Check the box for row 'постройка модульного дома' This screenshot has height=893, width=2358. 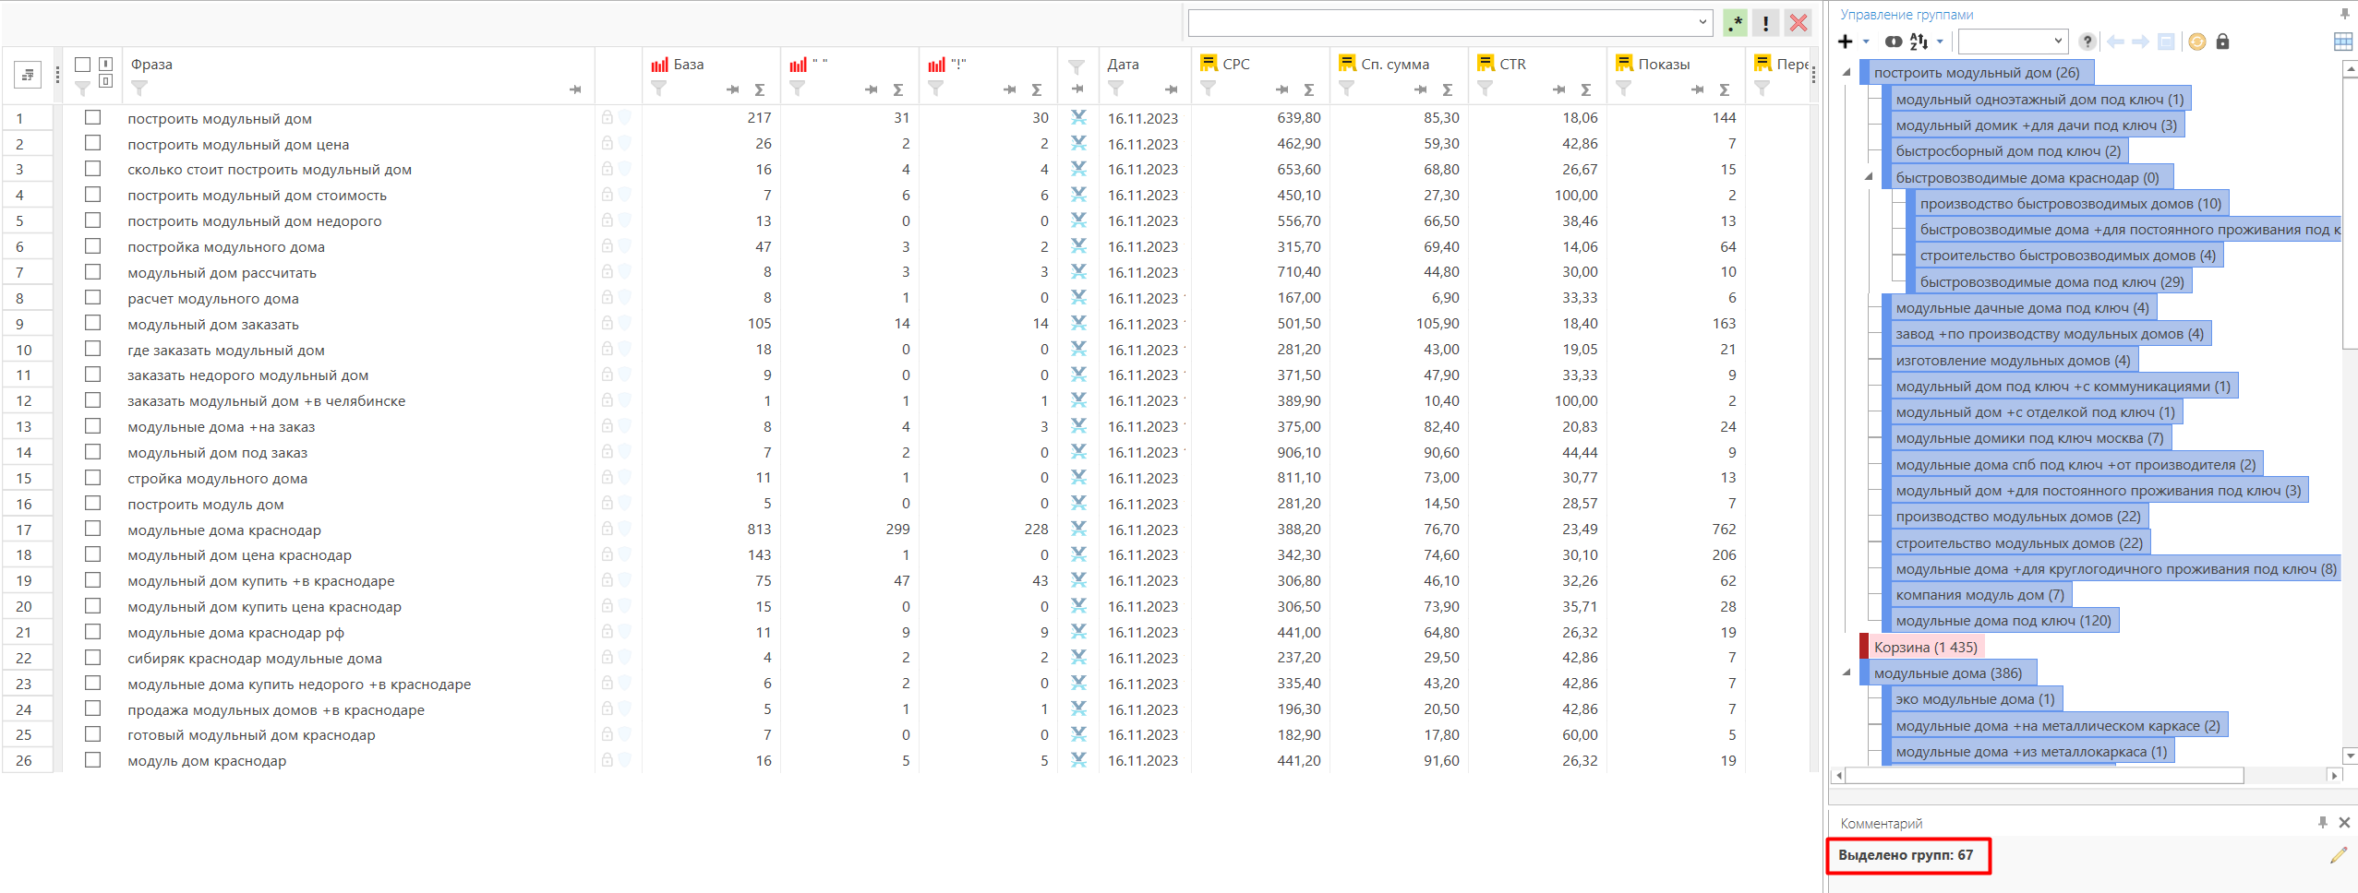point(92,246)
